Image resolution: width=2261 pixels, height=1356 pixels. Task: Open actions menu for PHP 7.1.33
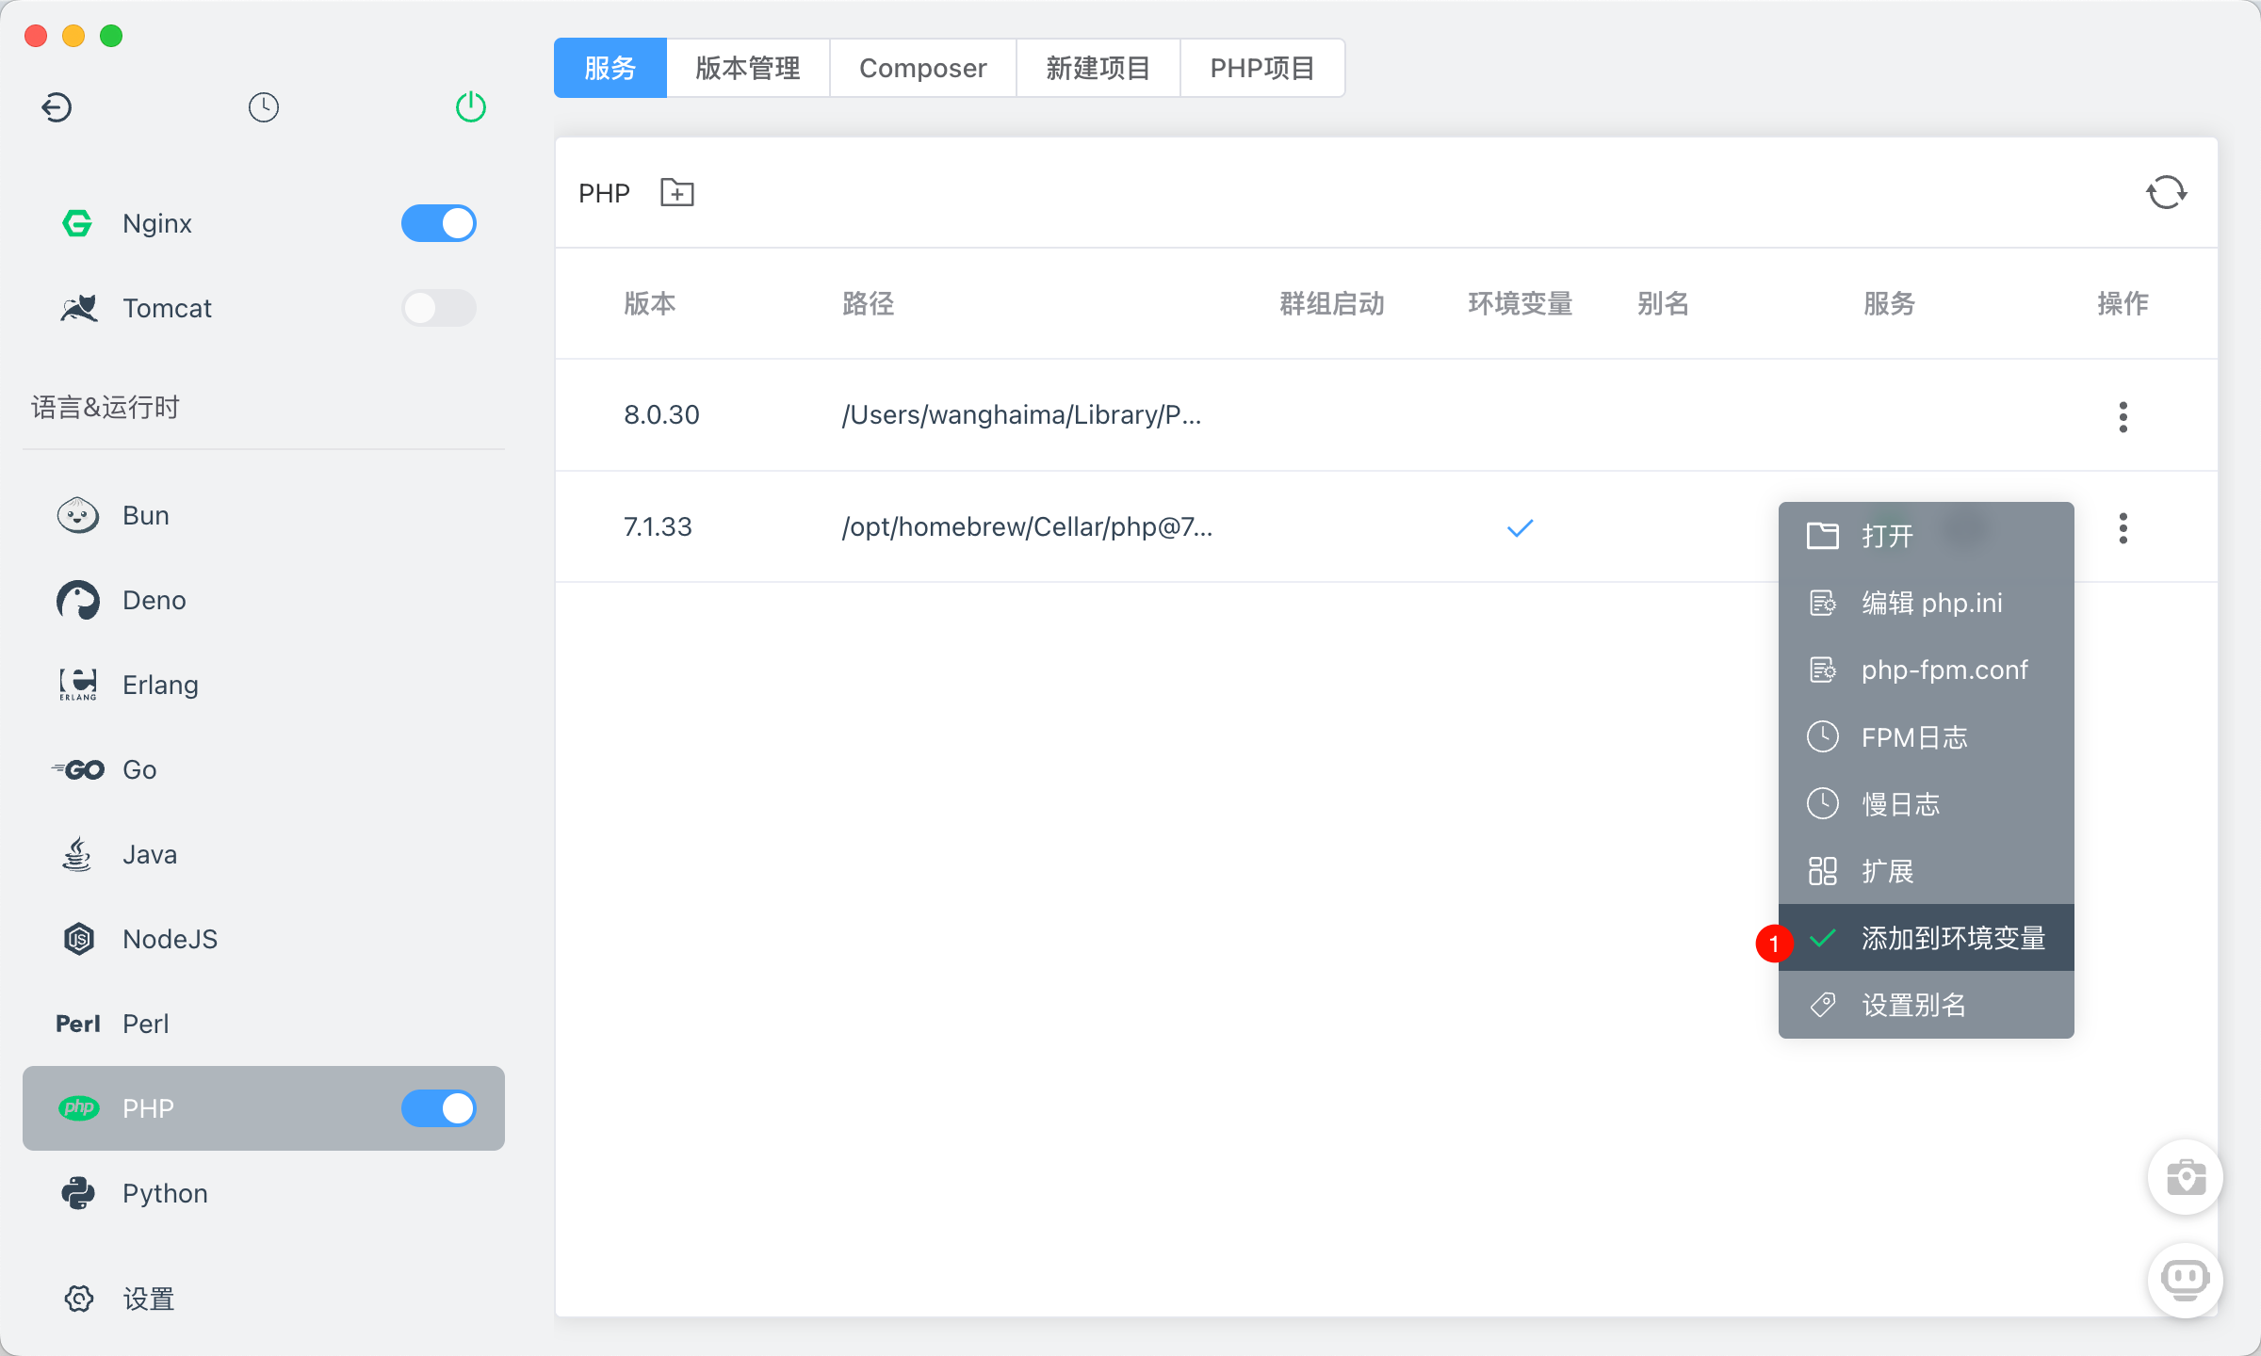[x=2123, y=528]
